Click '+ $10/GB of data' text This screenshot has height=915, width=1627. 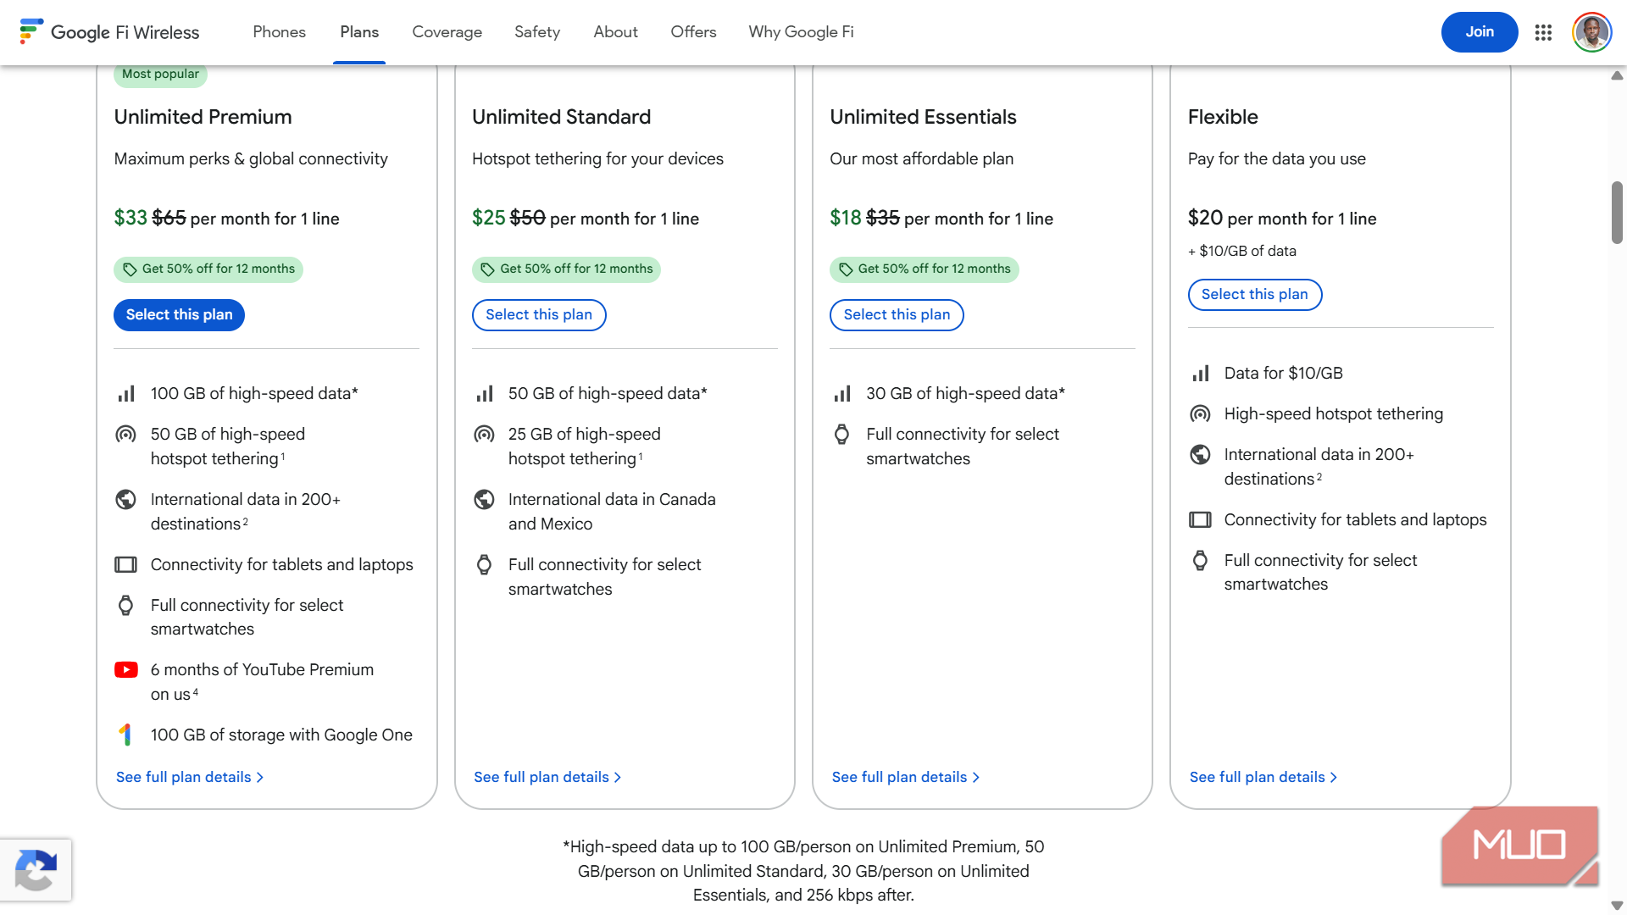(1241, 252)
